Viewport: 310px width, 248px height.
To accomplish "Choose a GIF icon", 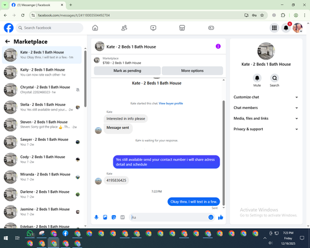I will point(123,217).
